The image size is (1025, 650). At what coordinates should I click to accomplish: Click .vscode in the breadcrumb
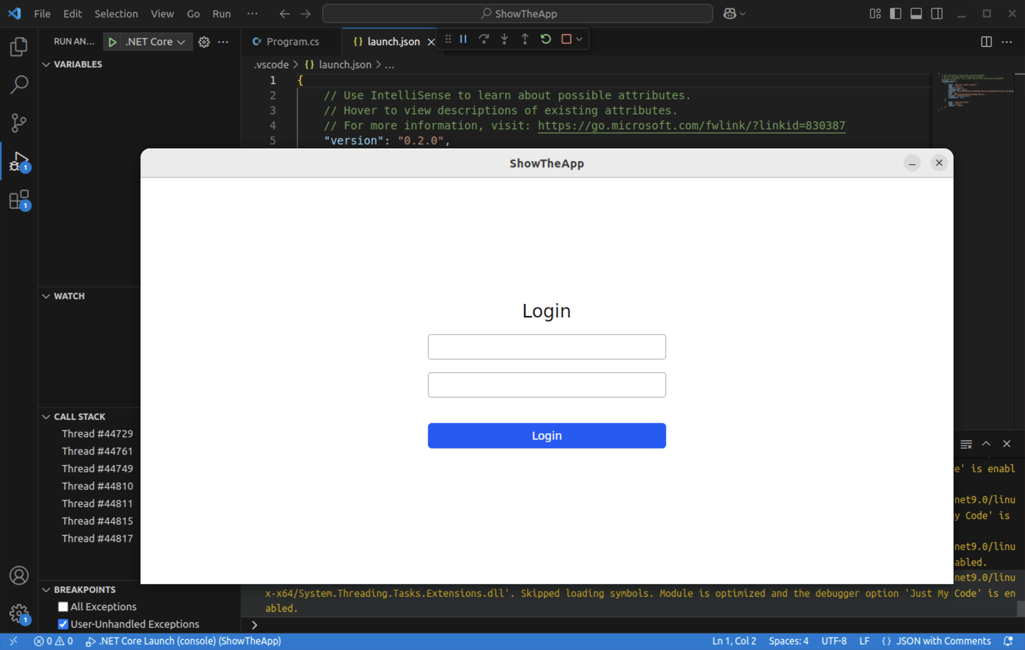pos(271,65)
